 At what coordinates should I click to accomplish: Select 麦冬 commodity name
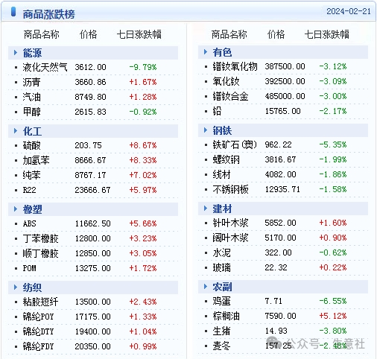[x=221, y=346]
